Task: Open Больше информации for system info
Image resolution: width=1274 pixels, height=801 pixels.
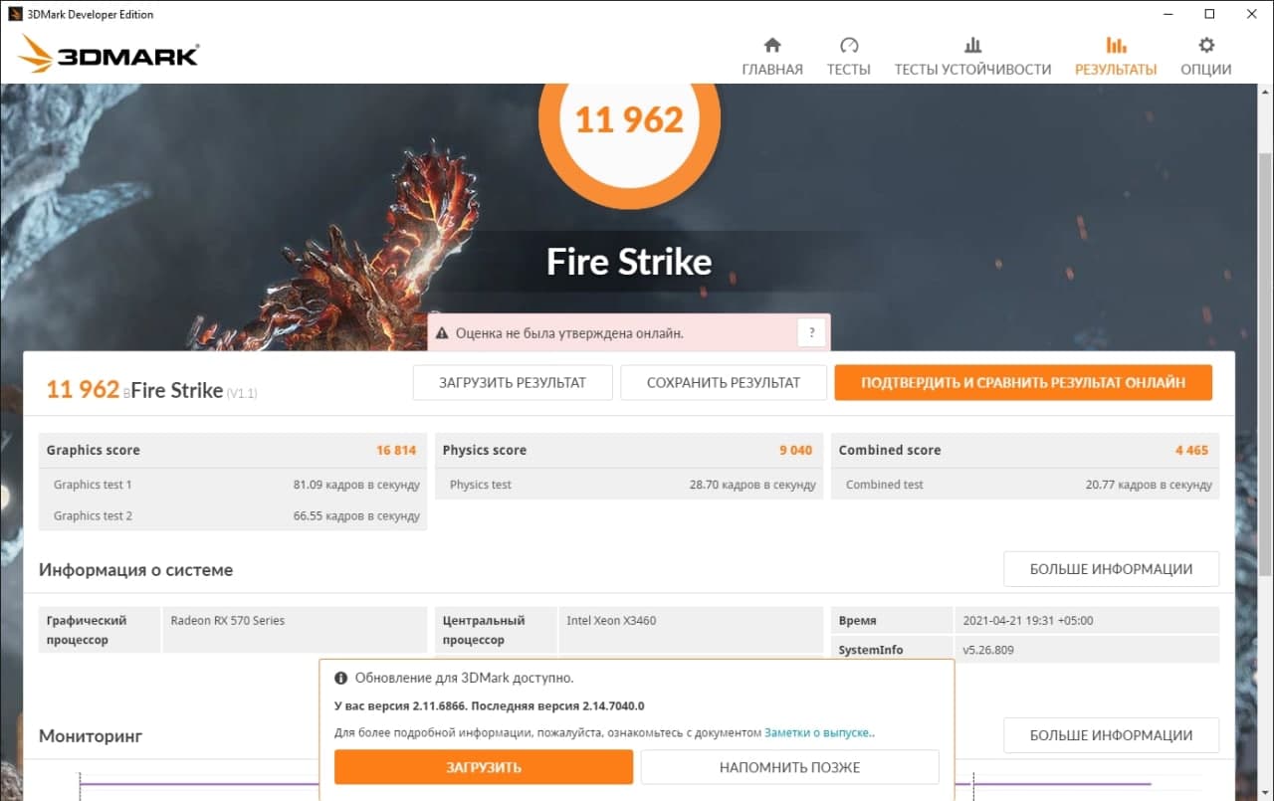Action: (1111, 569)
